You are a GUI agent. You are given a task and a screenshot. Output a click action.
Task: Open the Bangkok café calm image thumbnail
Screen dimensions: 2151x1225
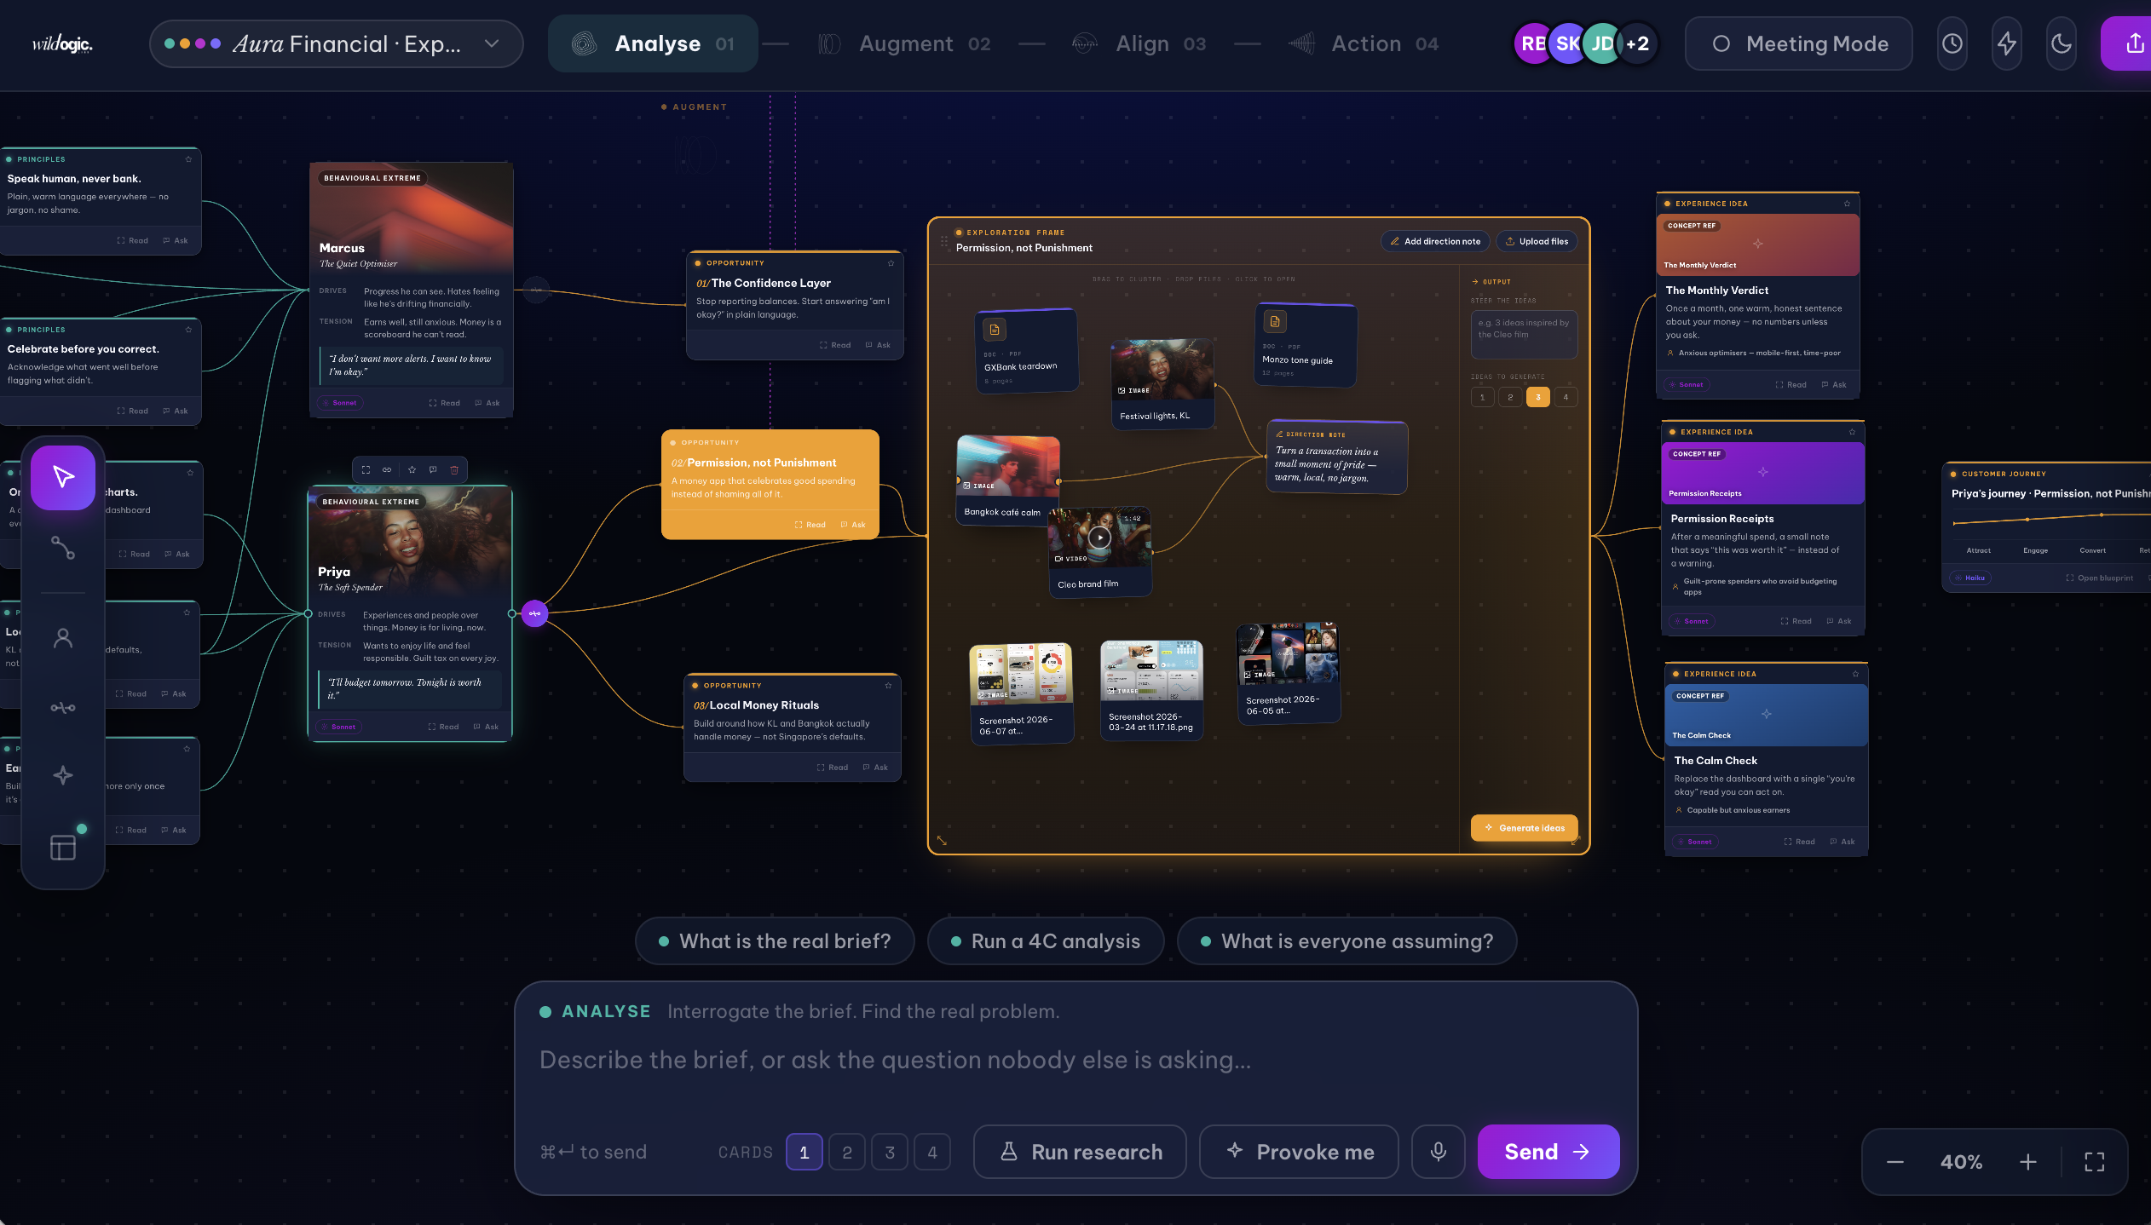tap(1008, 466)
